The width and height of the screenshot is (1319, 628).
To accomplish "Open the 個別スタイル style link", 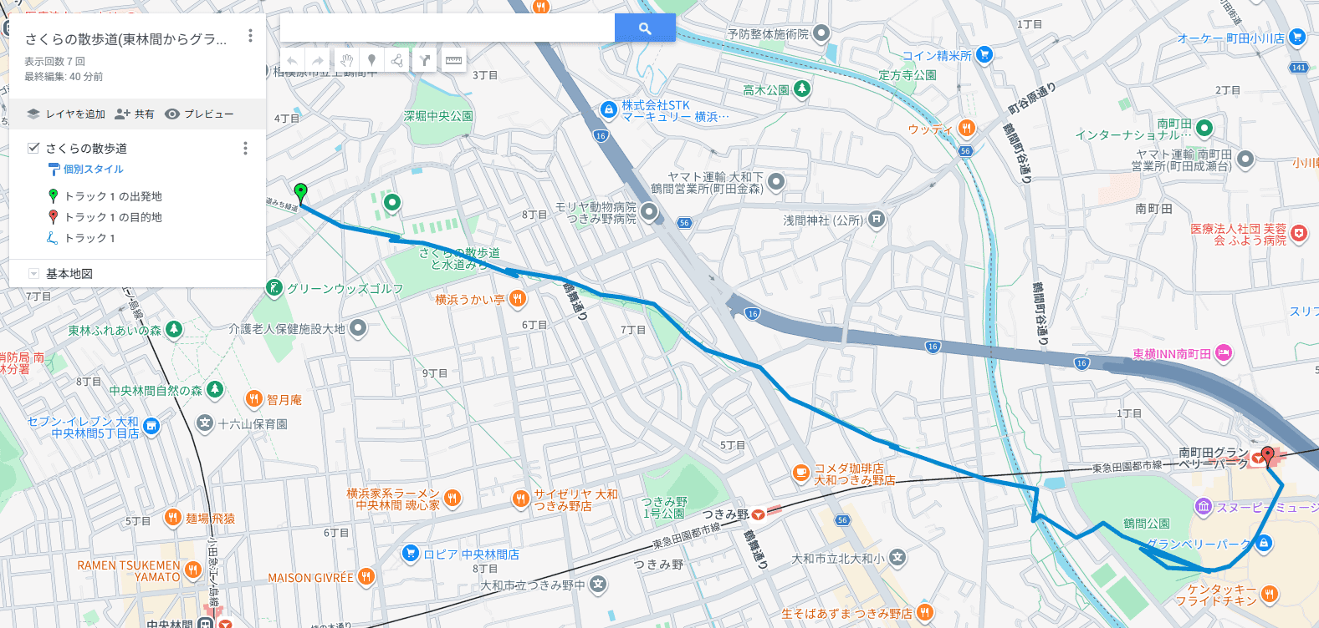I will (x=94, y=169).
